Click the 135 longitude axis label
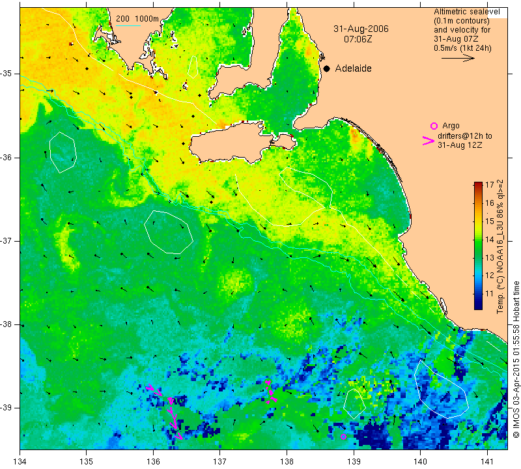Viewport: 521px width, 469px height. pyautogui.click(x=87, y=461)
